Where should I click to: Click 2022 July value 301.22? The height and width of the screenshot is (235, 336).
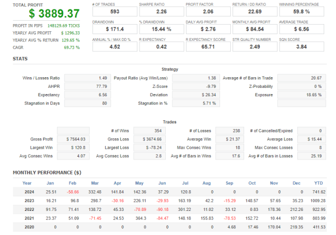(x=184, y=209)
